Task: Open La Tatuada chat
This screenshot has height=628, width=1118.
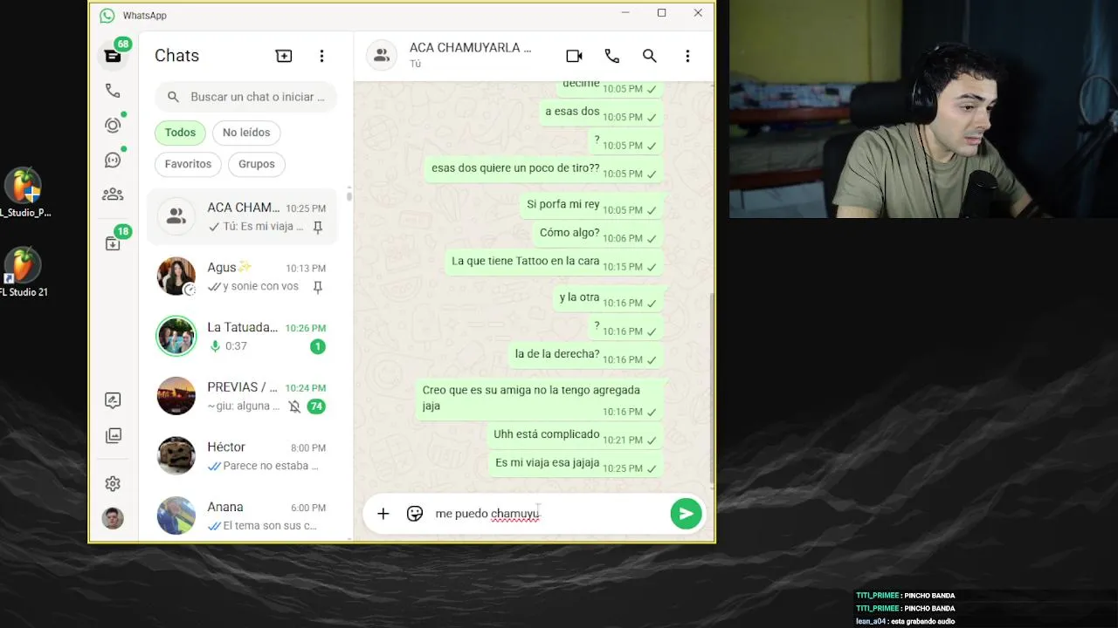Action: click(x=241, y=337)
